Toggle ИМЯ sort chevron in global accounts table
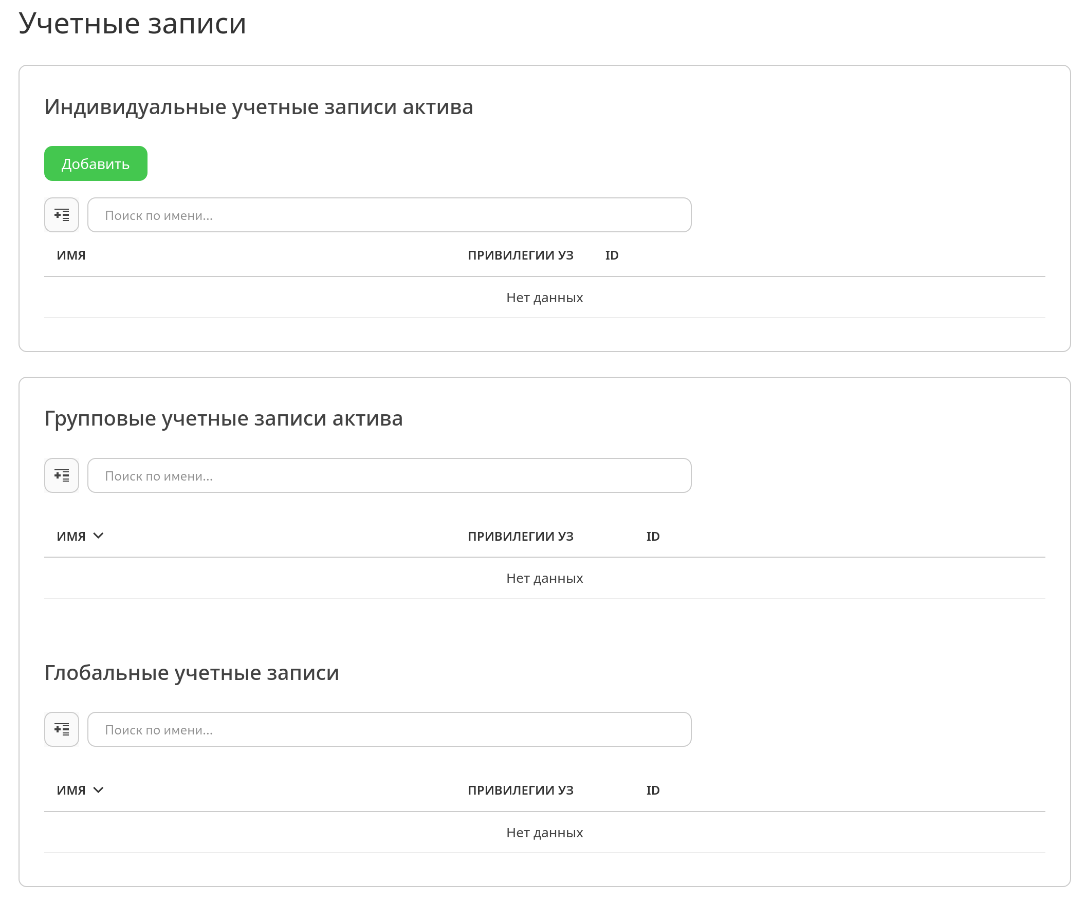The height and width of the screenshot is (901, 1086). click(98, 790)
